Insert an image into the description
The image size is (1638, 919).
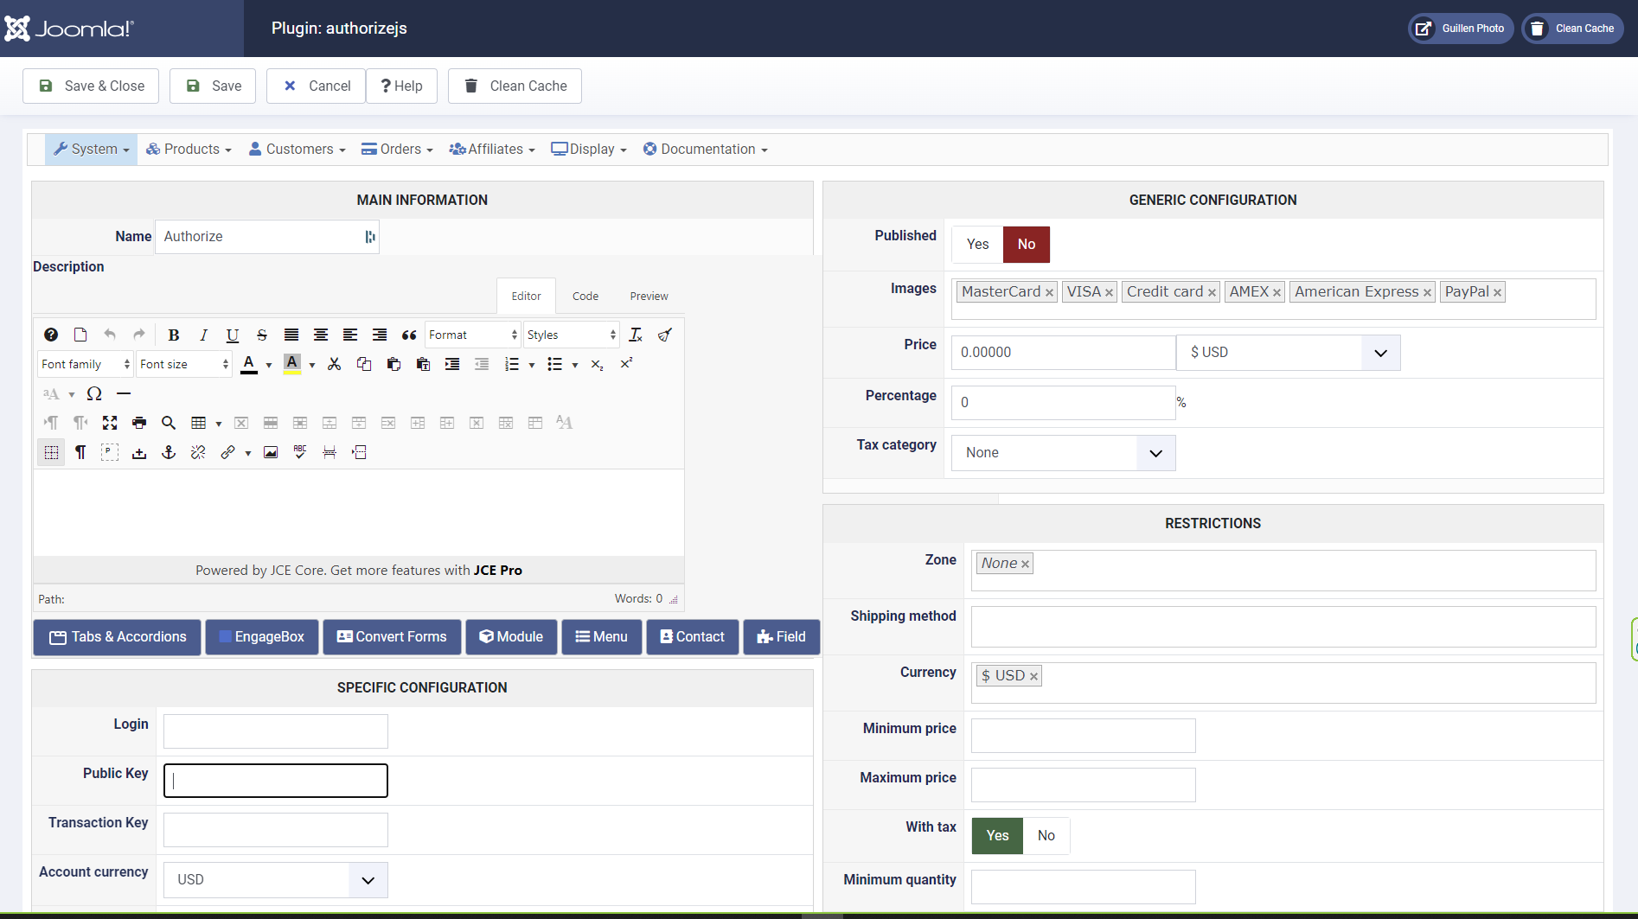click(x=271, y=453)
